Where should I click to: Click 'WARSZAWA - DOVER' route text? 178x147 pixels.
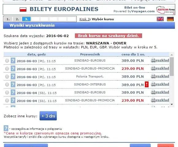tap(106, 43)
